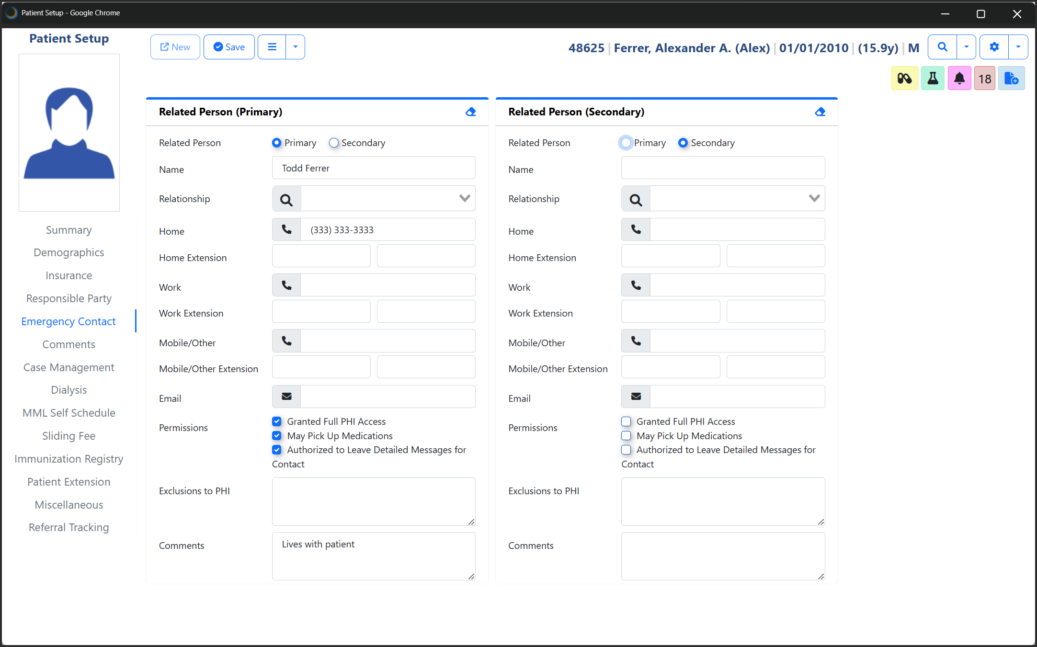
Task: Expand the primary Relationship dropdown chevron
Action: pyautogui.click(x=464, y=198)
